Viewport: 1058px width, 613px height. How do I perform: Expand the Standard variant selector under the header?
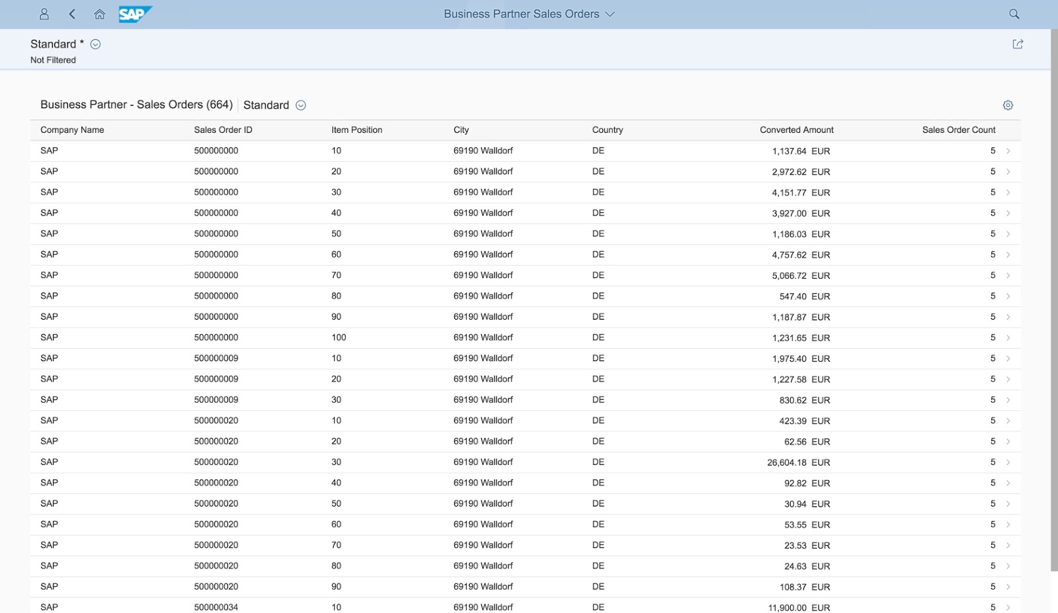tap(95, 44)
